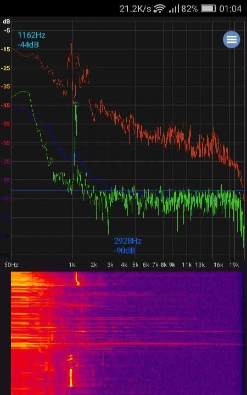Viewport: 247px width, 395px height.
Task: Tap the 1k frequency axis label
Action: 72,265
